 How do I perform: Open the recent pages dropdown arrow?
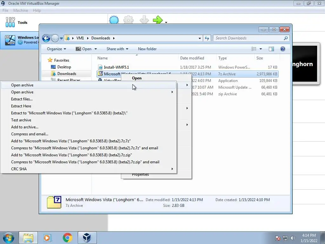pyautogui.click(x=61, y=38)
